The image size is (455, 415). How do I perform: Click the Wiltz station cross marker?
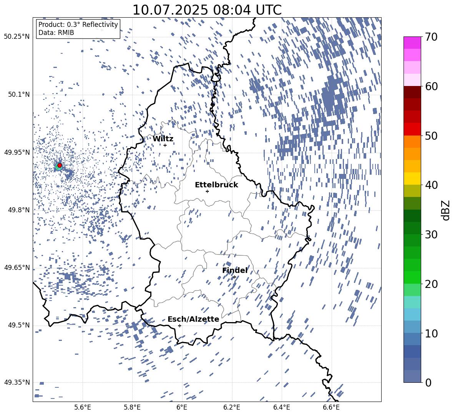tap(165, 145)
